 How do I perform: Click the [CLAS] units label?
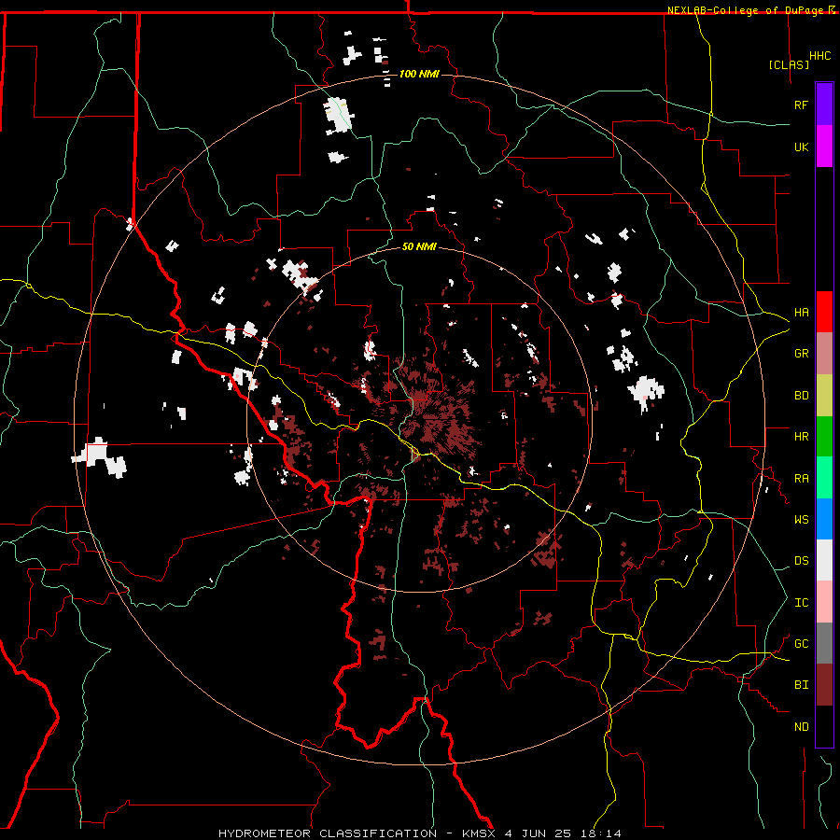point(789,64)
